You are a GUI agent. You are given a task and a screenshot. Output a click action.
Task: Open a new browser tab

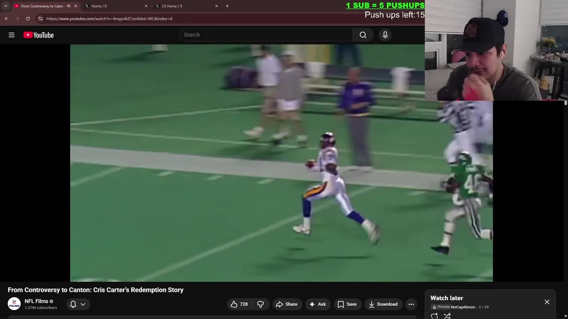tap(227, 6)
